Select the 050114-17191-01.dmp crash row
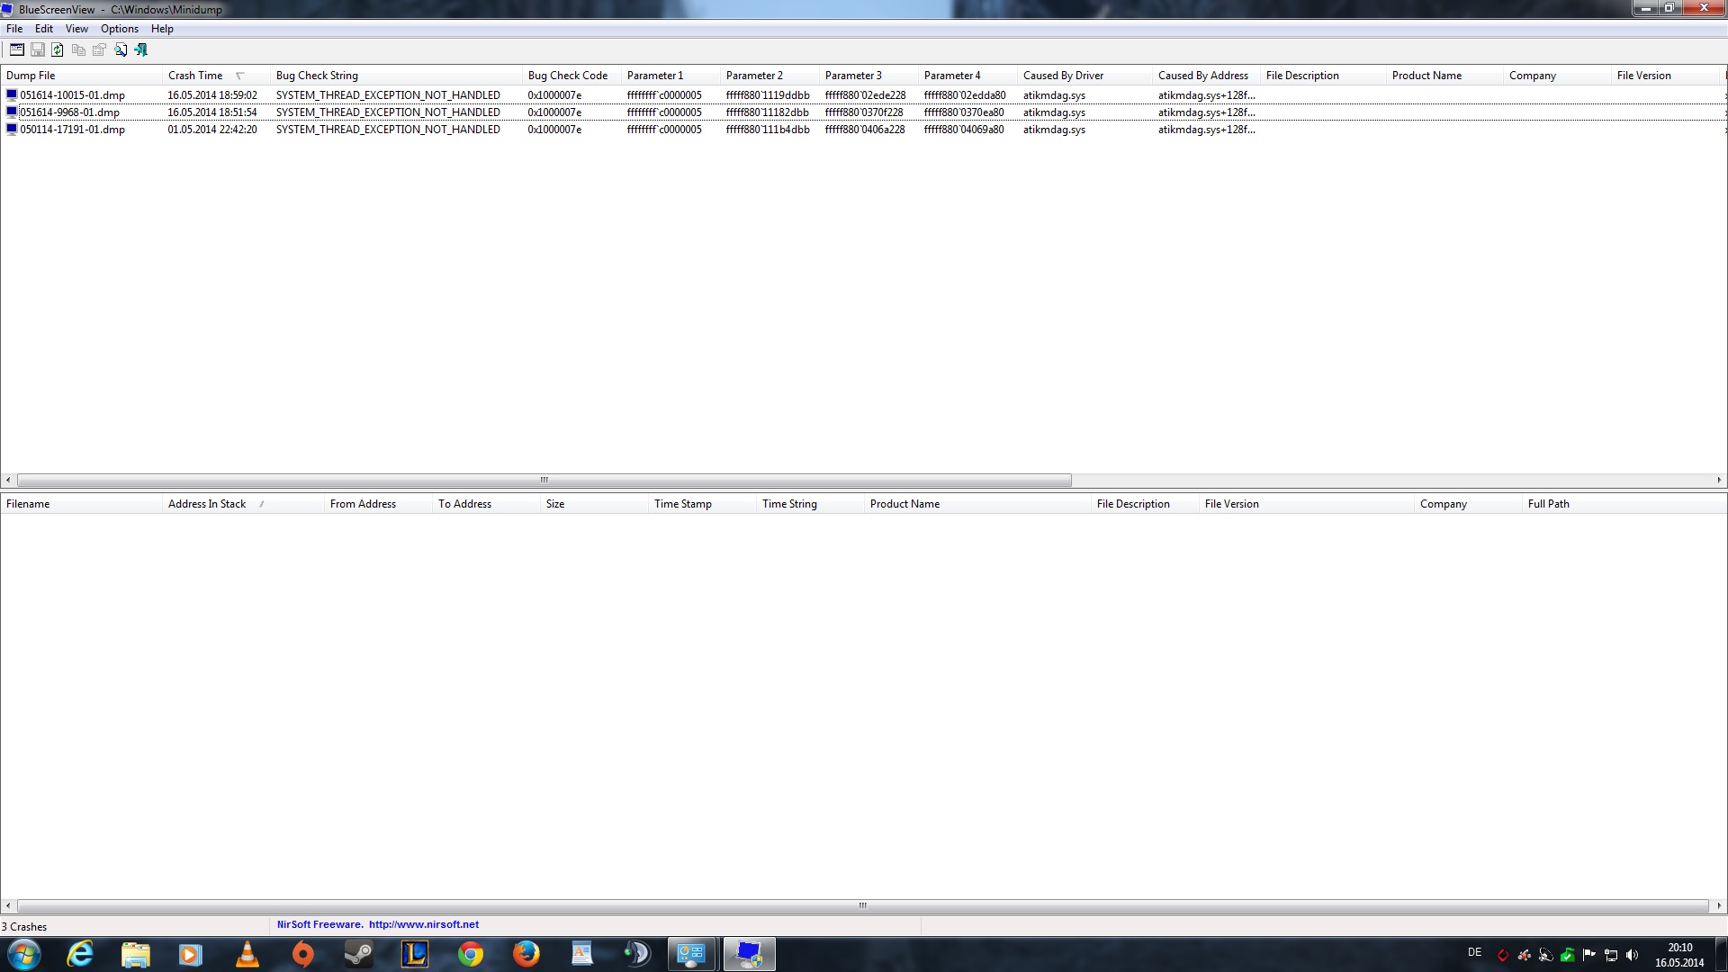 click(x=72, y=130)
